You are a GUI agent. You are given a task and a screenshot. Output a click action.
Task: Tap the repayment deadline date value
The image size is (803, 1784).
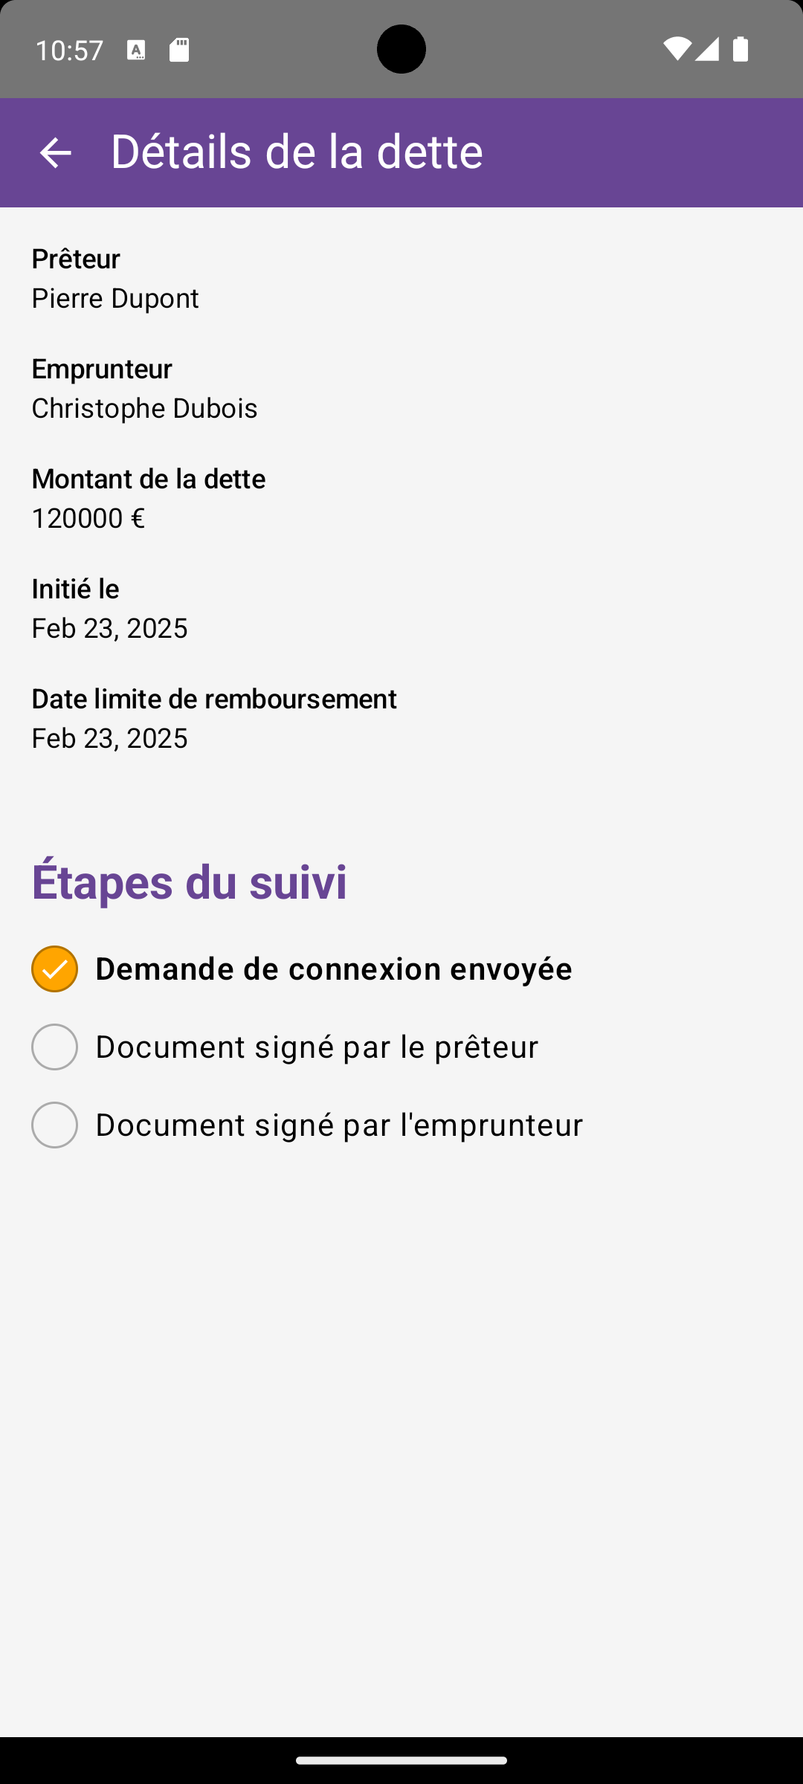[109, 738]
